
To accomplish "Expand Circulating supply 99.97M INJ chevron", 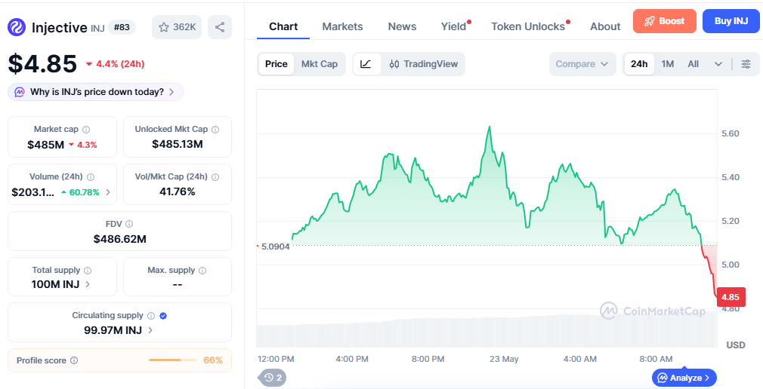I will point(150,330).
